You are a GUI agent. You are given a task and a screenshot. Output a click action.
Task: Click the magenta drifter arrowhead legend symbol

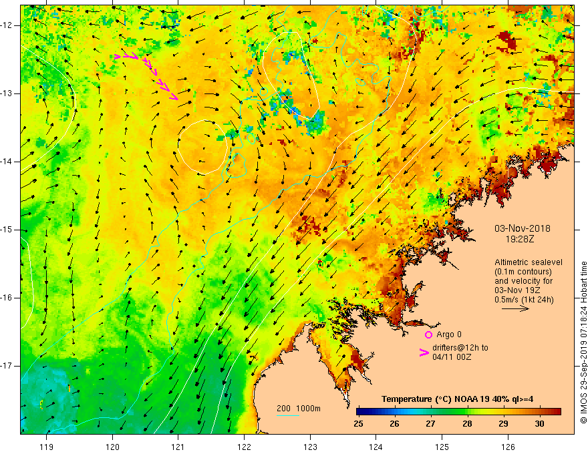pyautogui.click(x=424, y=353)
